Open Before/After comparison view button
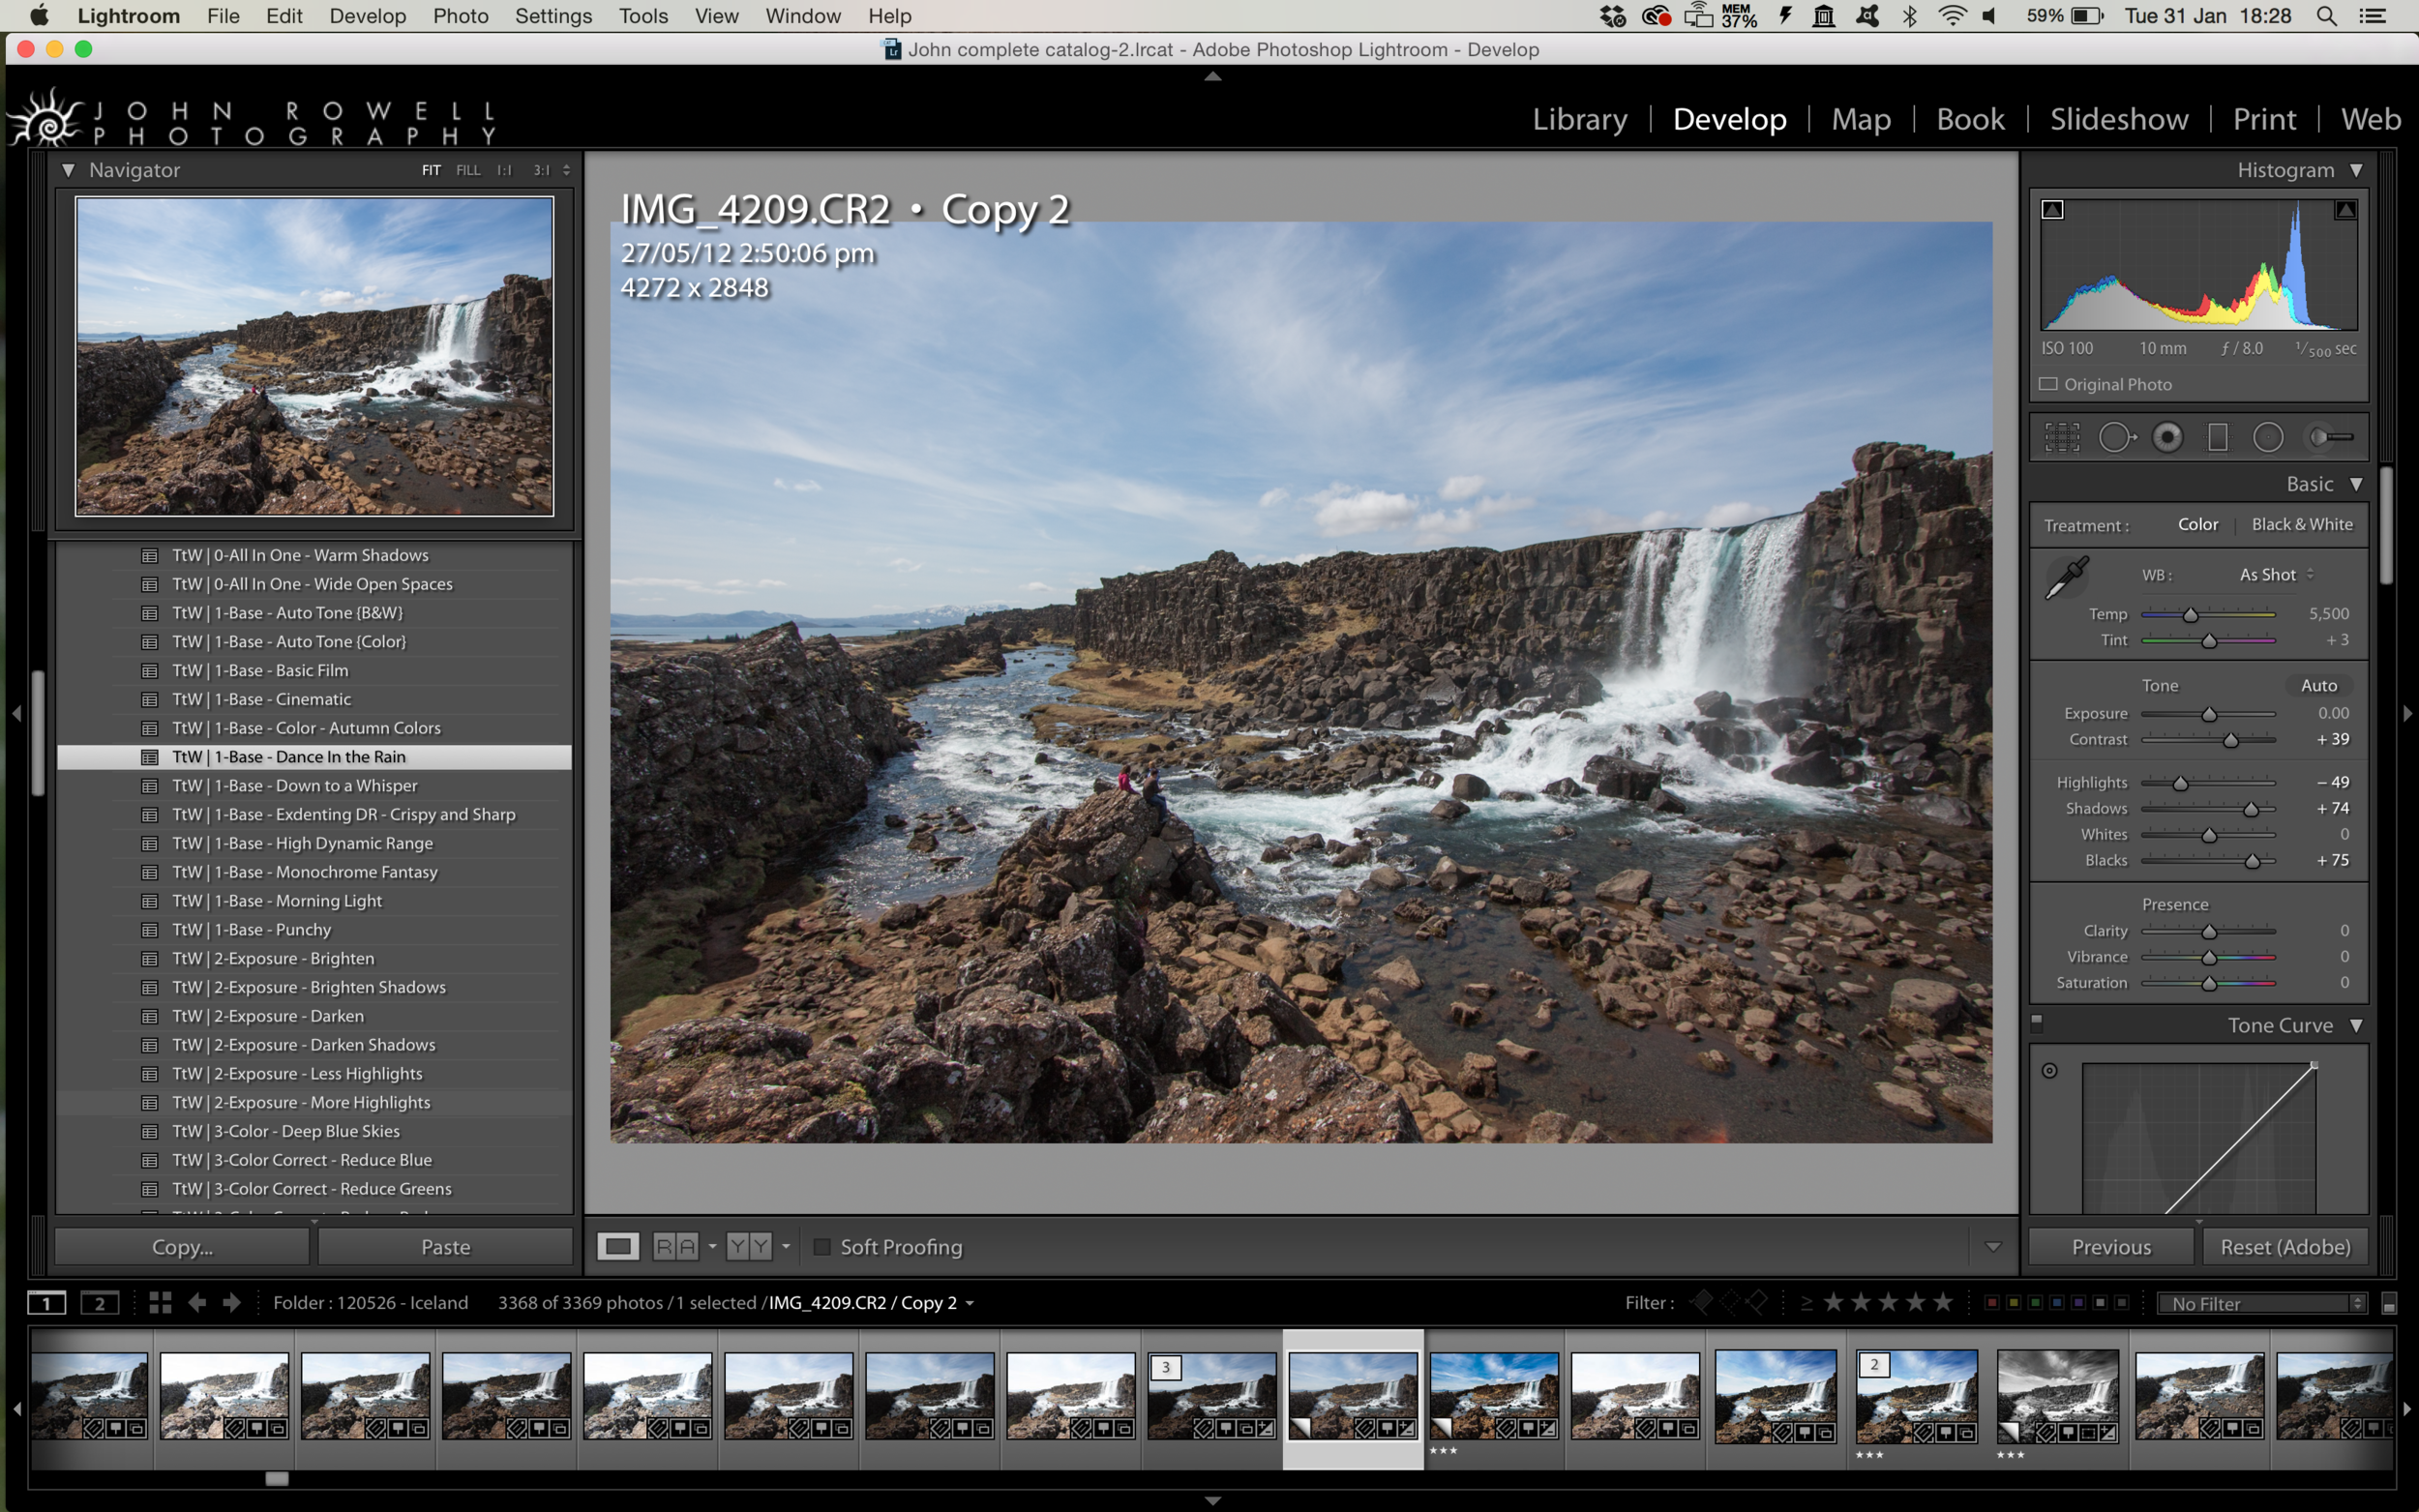 (x=675, y=1246)
